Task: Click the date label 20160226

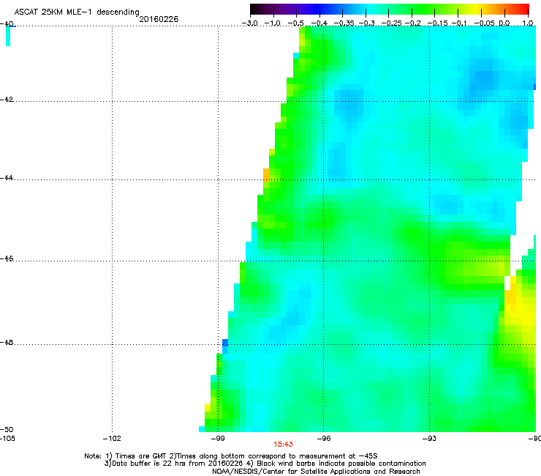Action: 159,19
